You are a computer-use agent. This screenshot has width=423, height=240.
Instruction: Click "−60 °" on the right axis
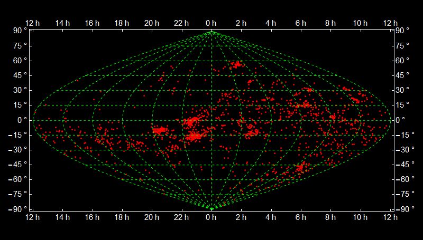[x=405, y=179]
